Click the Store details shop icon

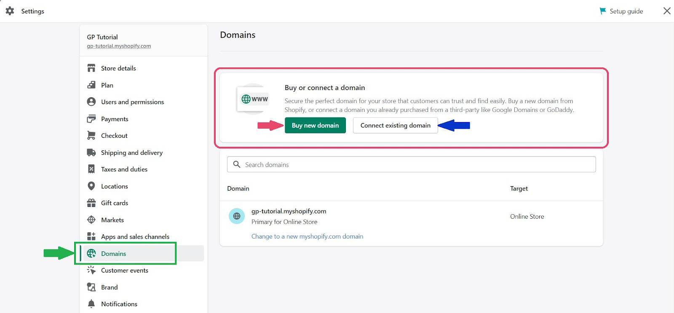[91, 68]
